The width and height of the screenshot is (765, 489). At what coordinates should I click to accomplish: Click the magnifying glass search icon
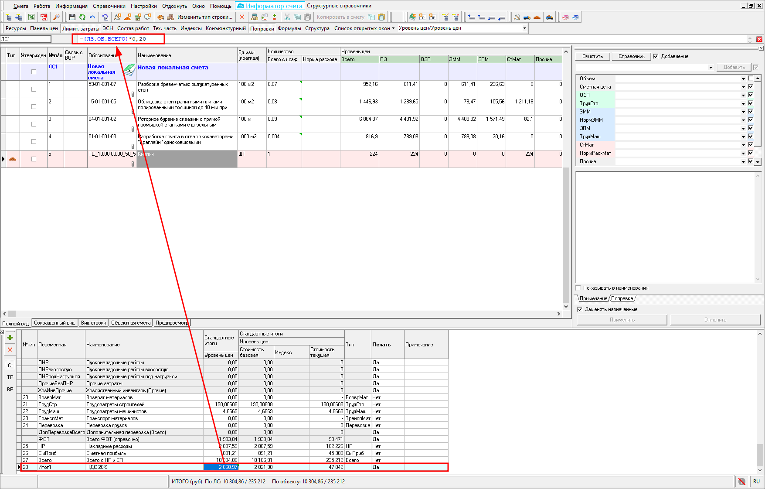click(x=56, y=17)
